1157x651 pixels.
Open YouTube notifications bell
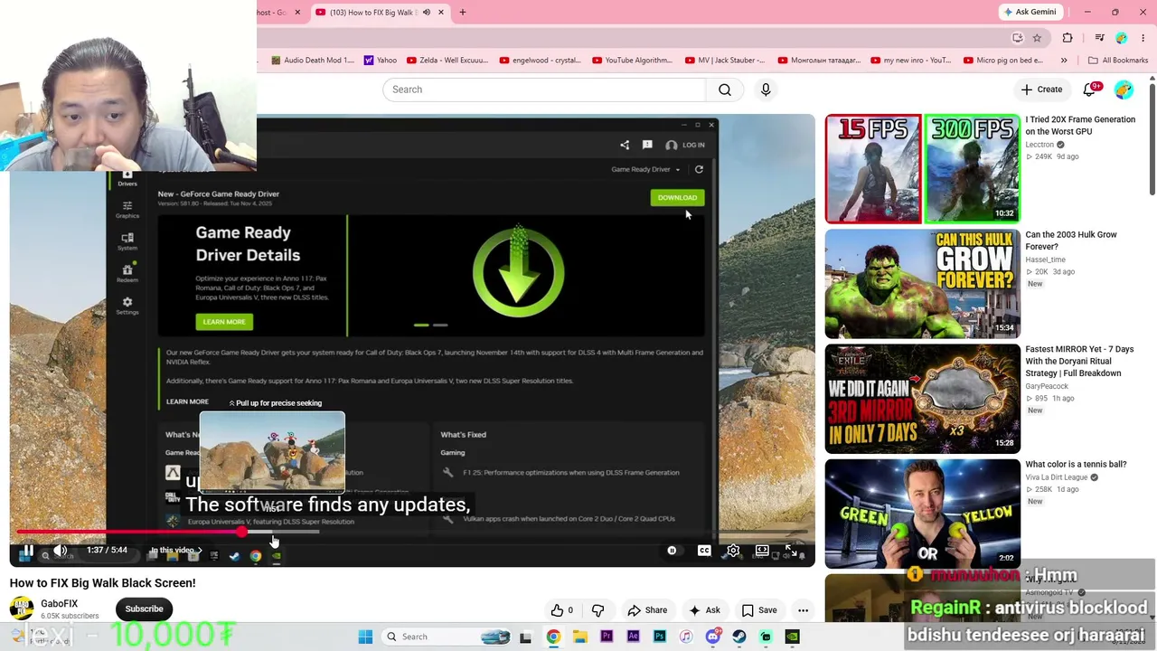1090,90
